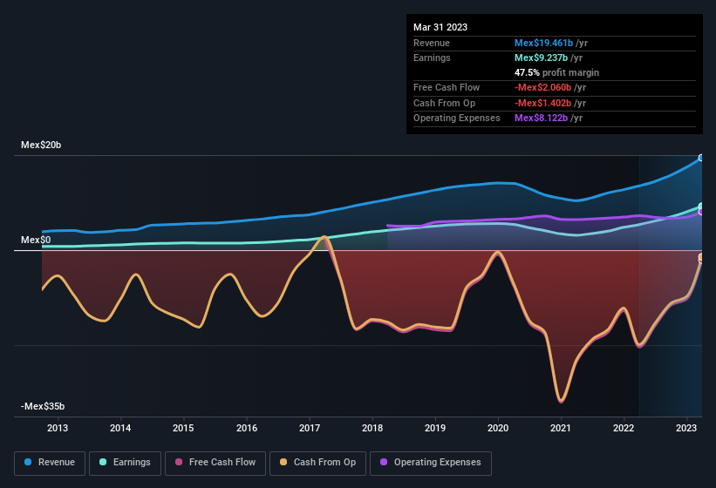This screenshot has height=488, width=716.
Task: Click the Earnings end-point marker on chart
Action: (x=701, y=207)
